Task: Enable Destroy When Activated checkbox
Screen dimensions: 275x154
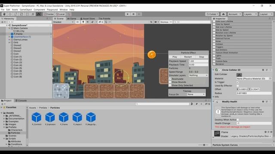Action: pos(238,120)
